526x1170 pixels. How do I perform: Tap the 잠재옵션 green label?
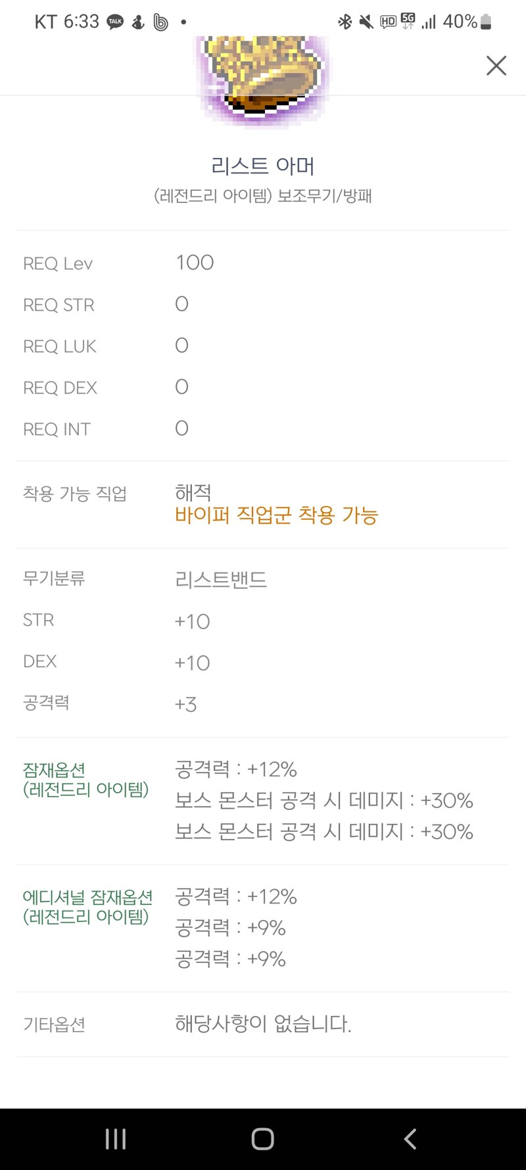click(54, 770)
